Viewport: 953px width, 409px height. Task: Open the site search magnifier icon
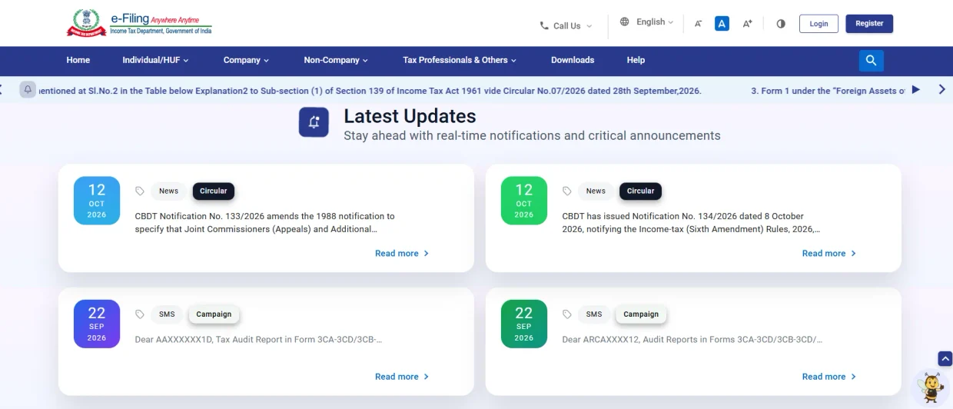871,61
